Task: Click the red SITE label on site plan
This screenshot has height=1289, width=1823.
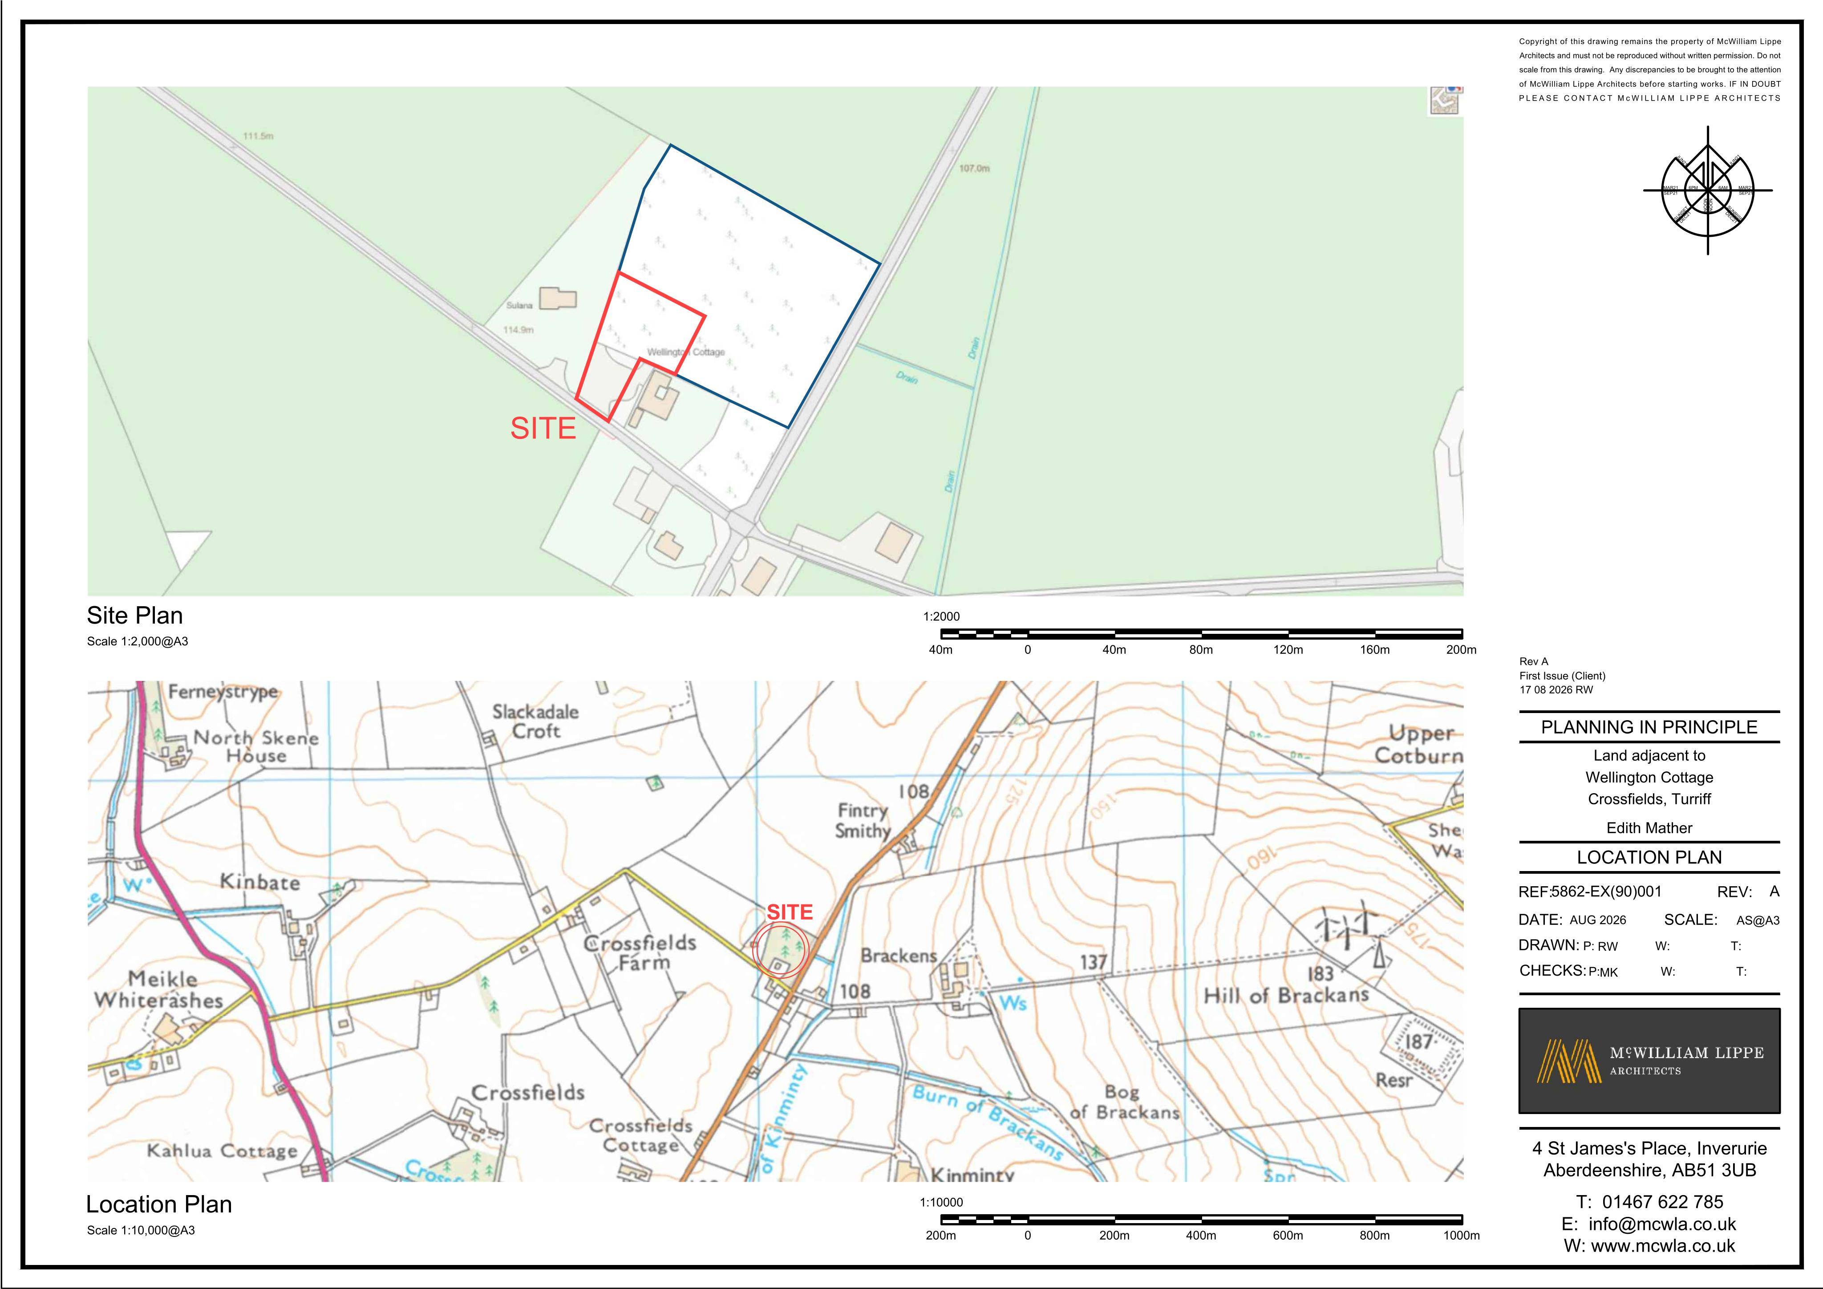Action: (x=543, y=429)
